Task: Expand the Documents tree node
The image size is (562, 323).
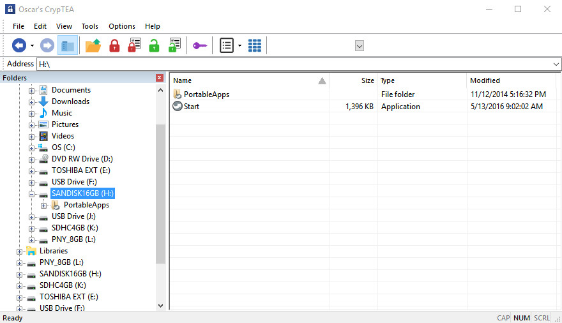Action: (x=31, y=91)
